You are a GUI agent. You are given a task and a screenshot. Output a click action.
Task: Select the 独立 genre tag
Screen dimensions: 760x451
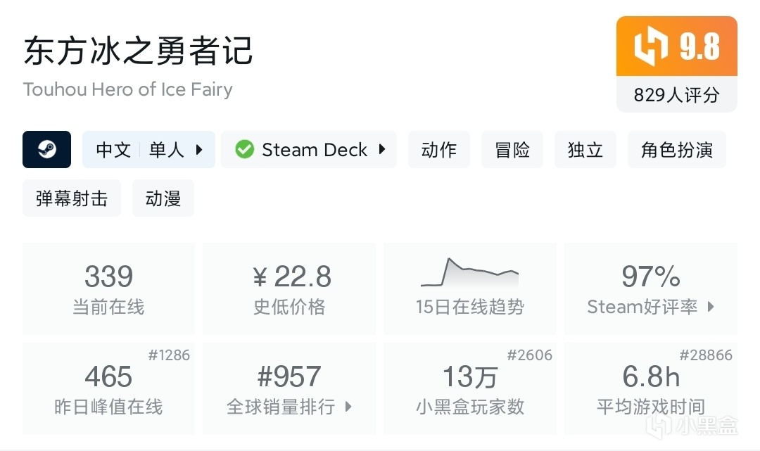(585, 150)
